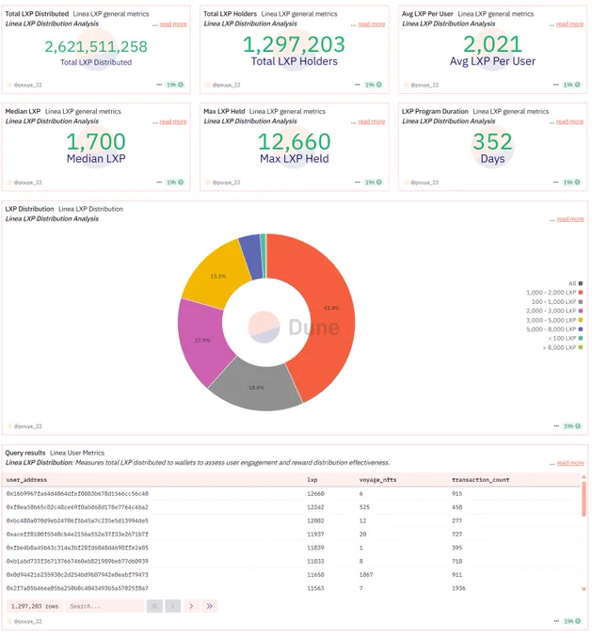Open read more link on LXP Distribution chart

coord(570,219)
